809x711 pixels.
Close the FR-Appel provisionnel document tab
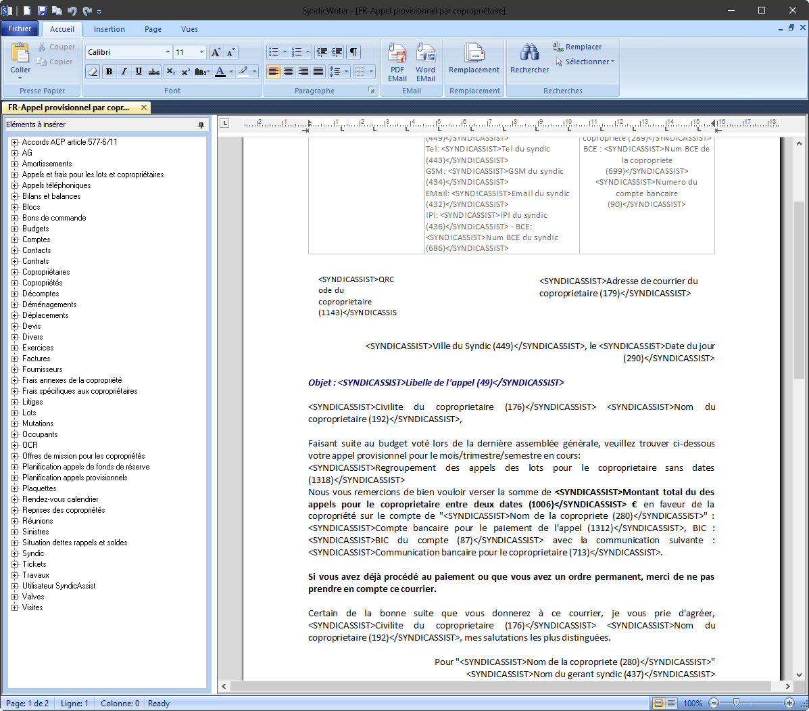[x=144, y=108]
